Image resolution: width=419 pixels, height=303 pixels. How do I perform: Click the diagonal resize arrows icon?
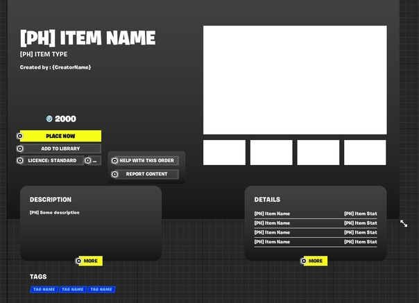pos(404,223)
